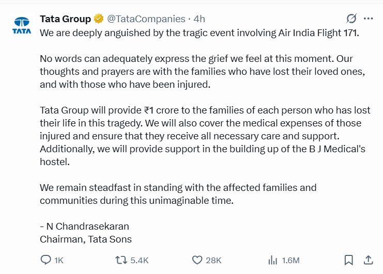Click the gold verified badge
This screenshot has width=383, height=274.
pyautogui.click(x=99, y=19)
